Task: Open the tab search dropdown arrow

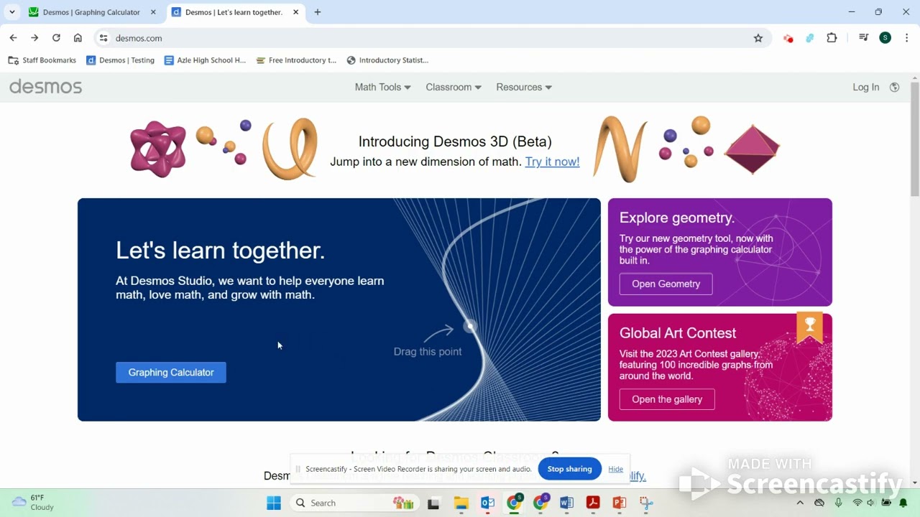Action: (12, 12)
